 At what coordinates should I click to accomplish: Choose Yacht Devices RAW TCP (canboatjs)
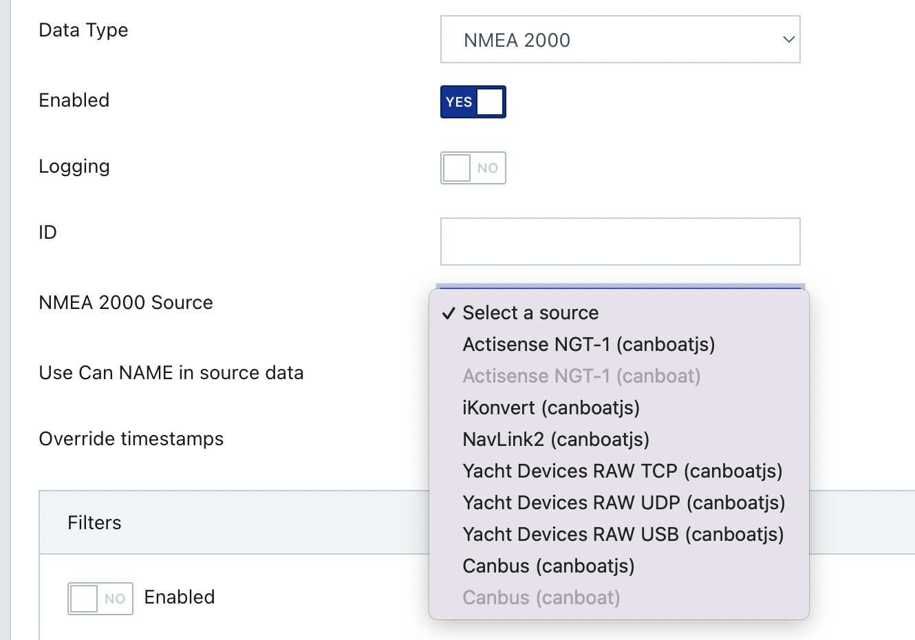(x=623, y=471)
